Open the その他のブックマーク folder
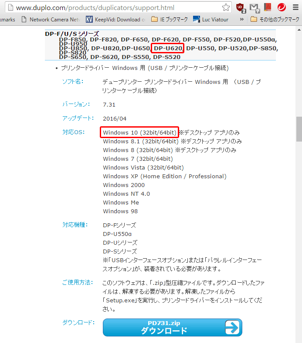This screenshot has height=343, width=302. (275, 20)
